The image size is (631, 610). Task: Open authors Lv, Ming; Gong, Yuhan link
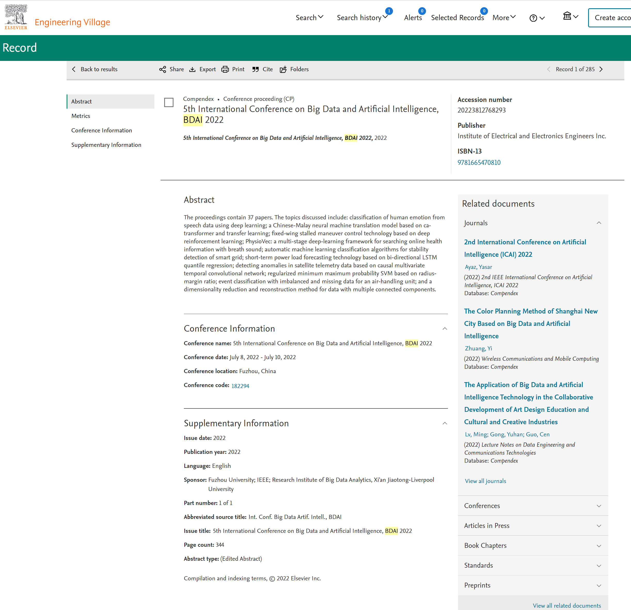click(x=507, y=434)
